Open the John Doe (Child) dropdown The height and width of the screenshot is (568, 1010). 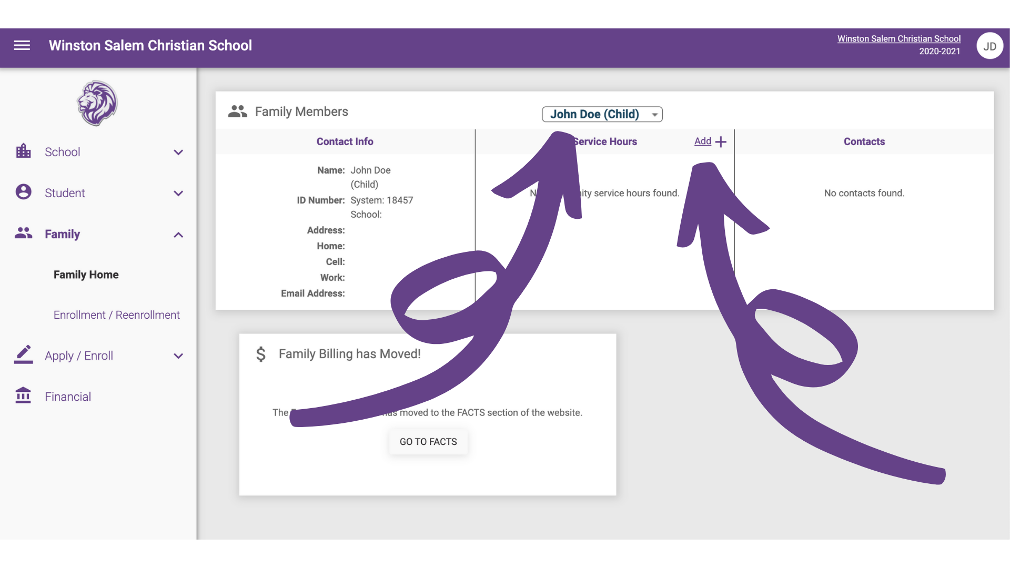(602, 114)
